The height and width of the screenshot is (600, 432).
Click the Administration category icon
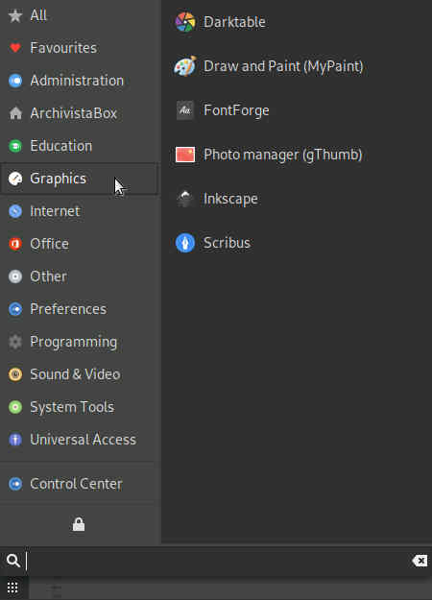pyautogui.click(x=15, y=81)
